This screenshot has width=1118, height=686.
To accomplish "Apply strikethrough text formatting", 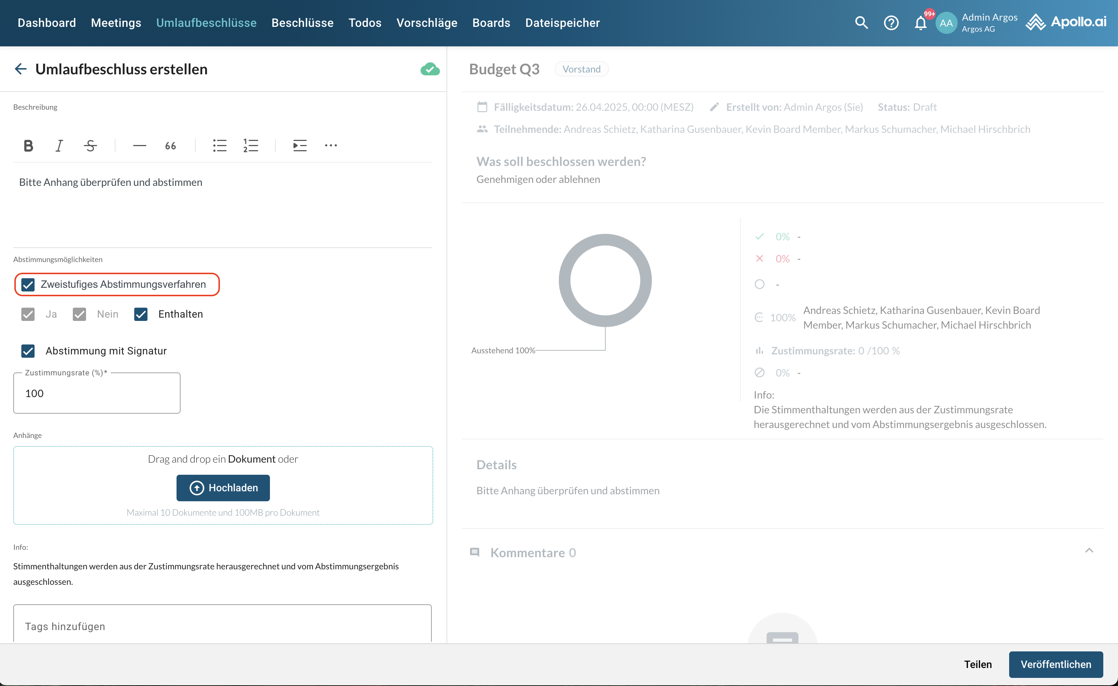I will pyautogui.click(x=90, y=146).
